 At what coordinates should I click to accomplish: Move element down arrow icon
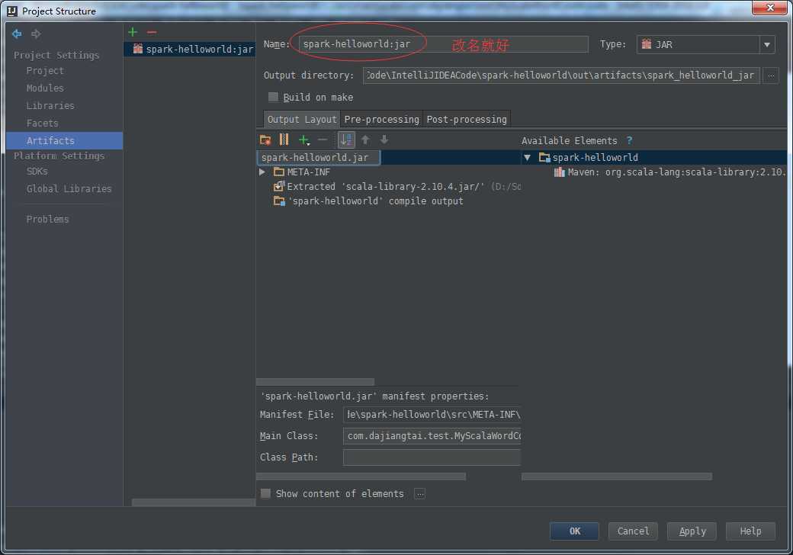tap(384, 140)
